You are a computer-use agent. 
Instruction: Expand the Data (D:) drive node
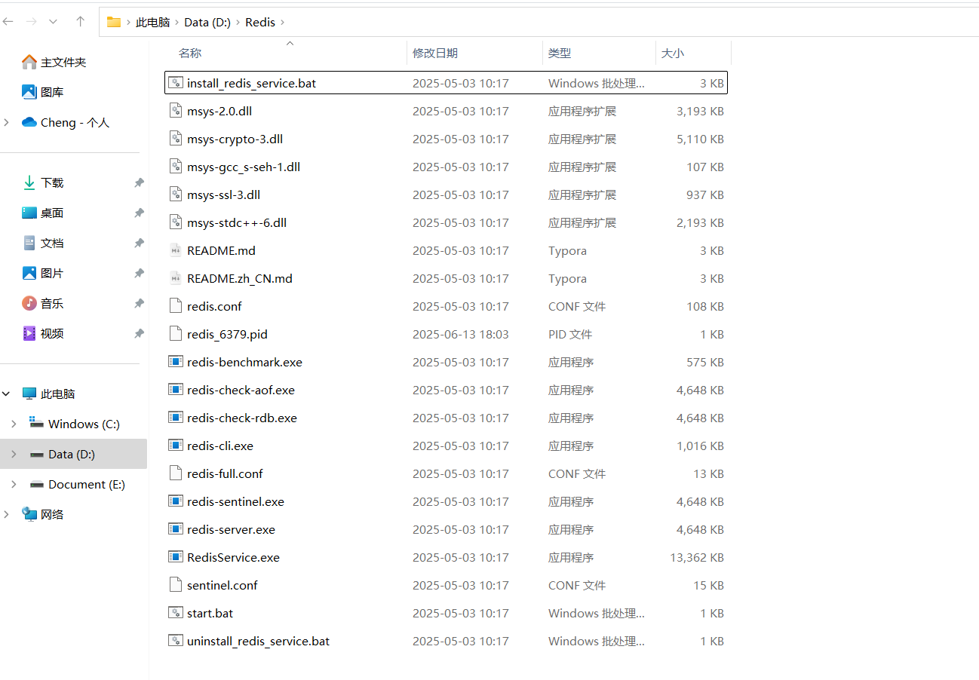click(14, 454)
